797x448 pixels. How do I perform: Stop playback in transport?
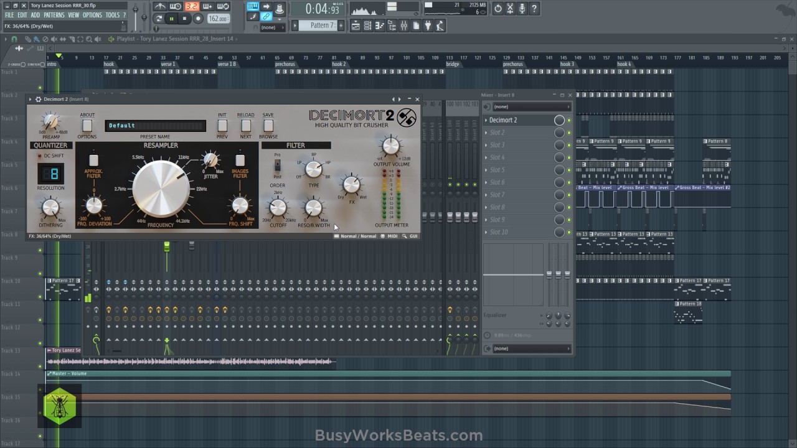click(x=184, y=19)
